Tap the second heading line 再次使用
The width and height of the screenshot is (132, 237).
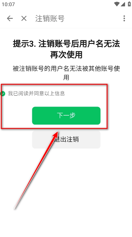pyautogui.click(x=66, y=55)
